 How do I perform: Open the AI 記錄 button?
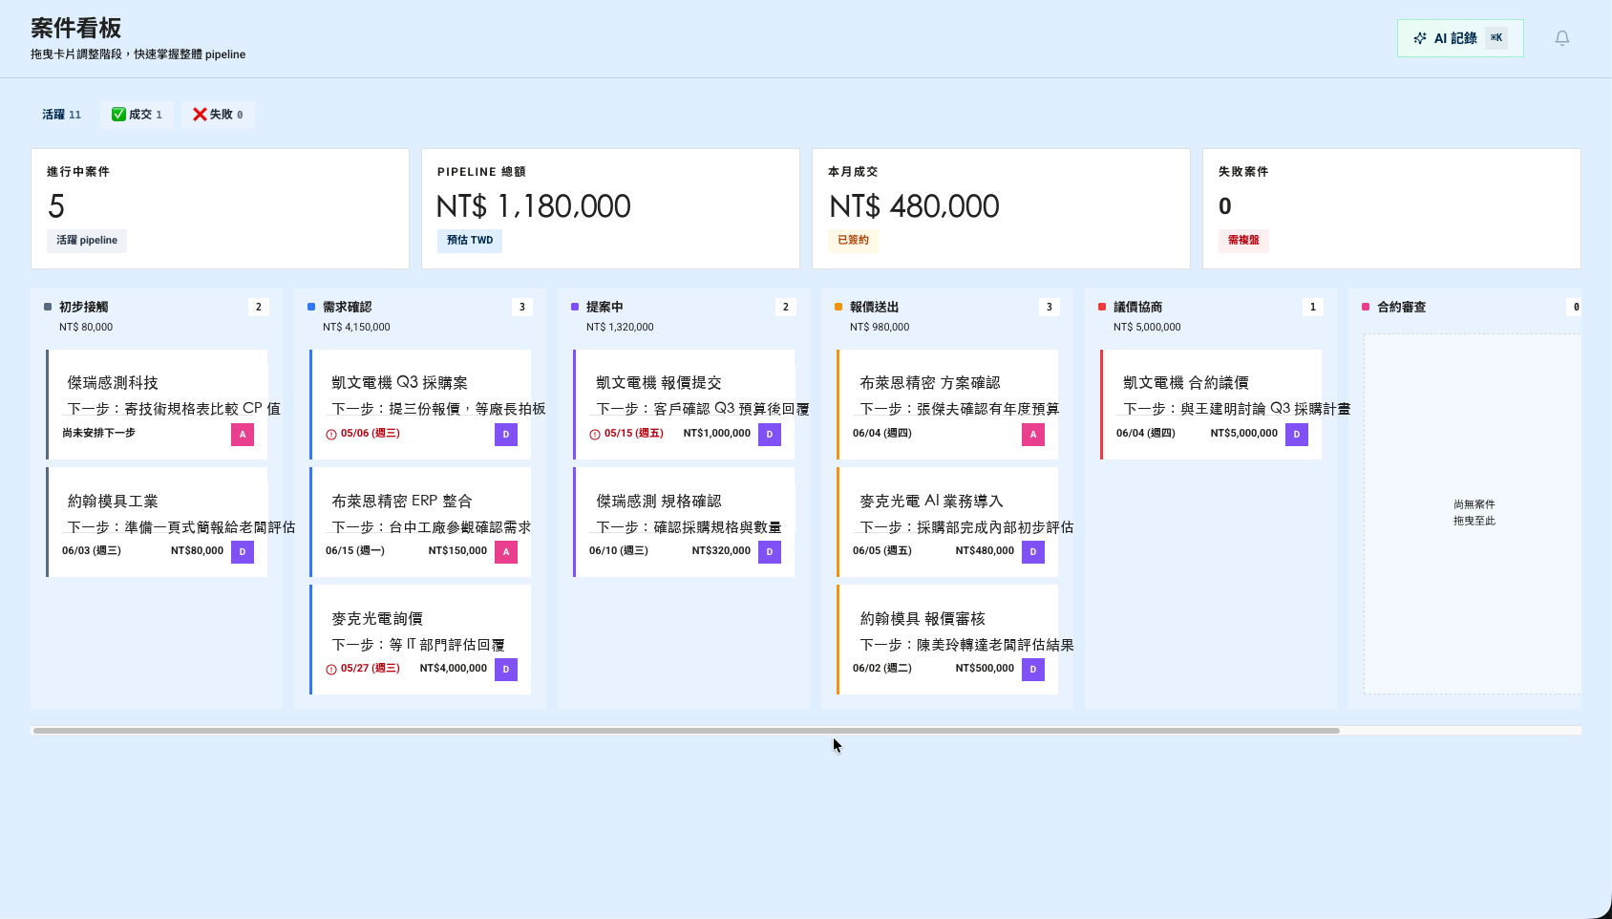point(1460,38)
